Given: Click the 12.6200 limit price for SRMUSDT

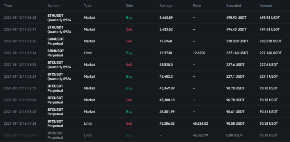Looking at the screenshot, I should tap(199, 53).
